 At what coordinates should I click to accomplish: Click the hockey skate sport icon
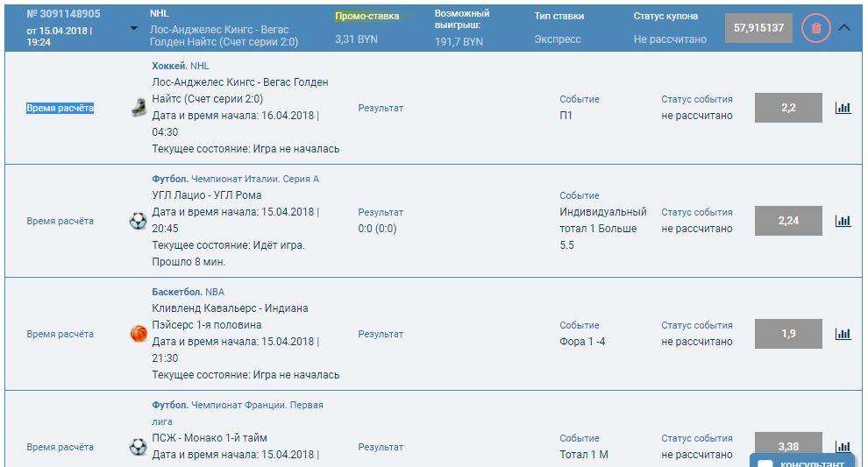tap(139, 108)
